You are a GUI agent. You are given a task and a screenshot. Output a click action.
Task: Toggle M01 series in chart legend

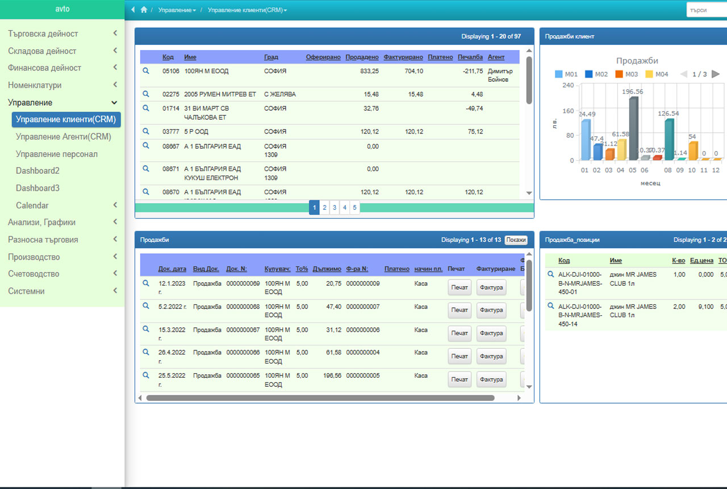click(x=566, y=74)
